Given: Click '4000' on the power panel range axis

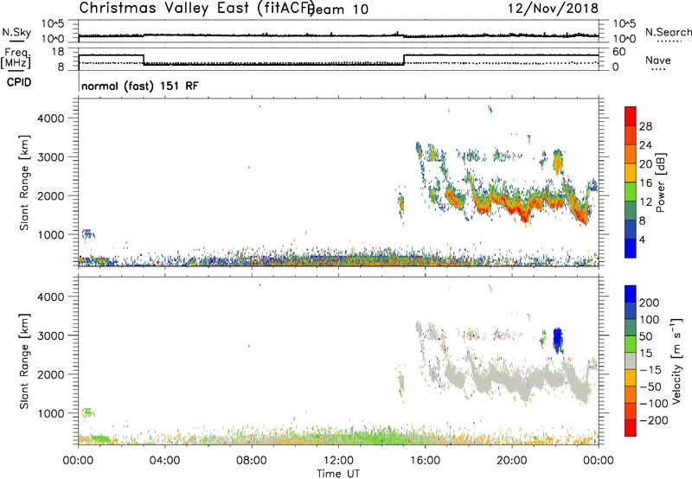Looking at the screenshot, I should [51, 118].
